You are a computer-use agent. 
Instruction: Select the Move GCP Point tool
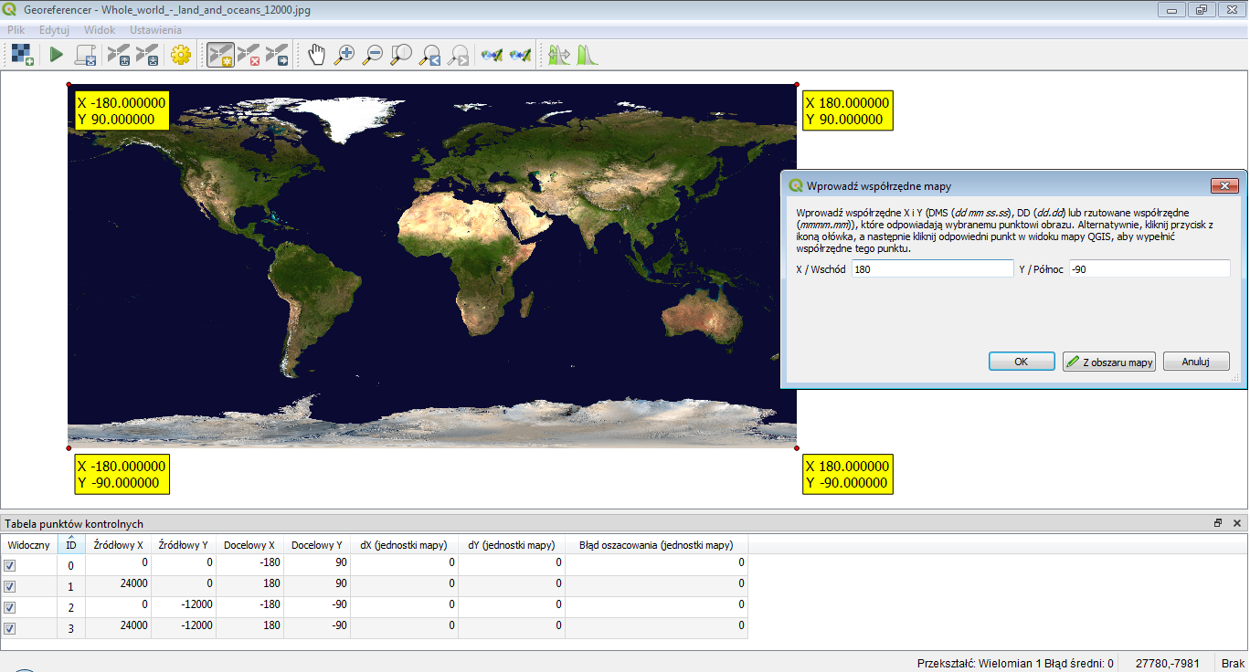(x=277, y=55)
